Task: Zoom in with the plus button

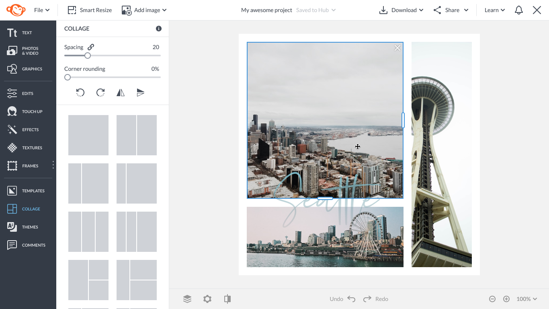Action: (506, 299)
